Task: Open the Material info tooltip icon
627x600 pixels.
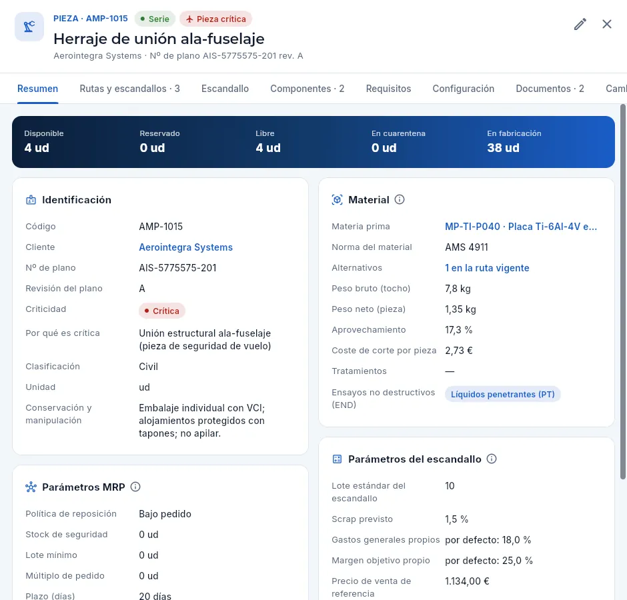Action: tap(400, 199)
